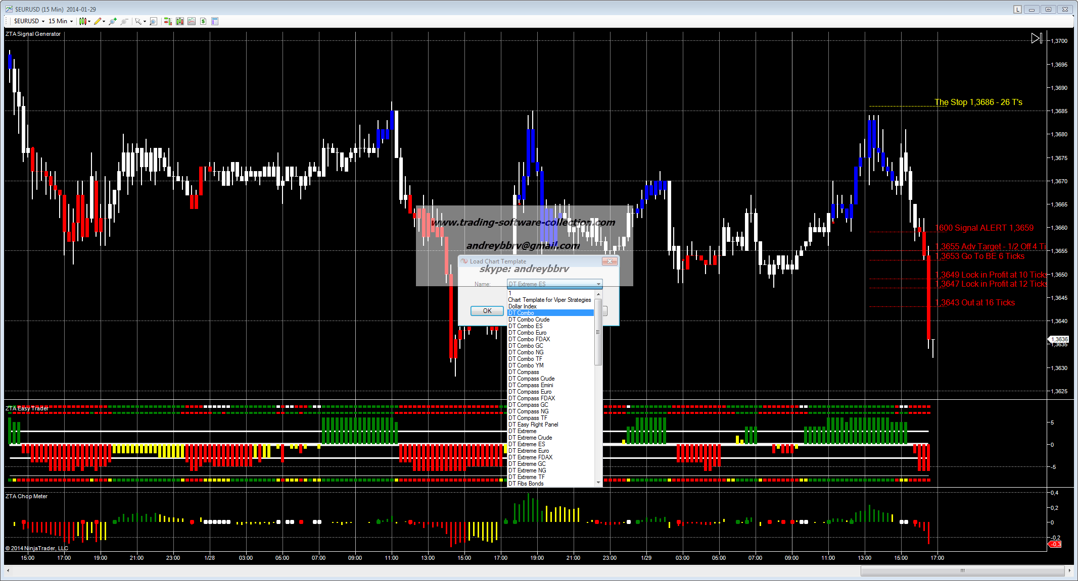Viewport: 1078px width, 581px height.
Task: Select the pencil drawing tools icon
Action: pyautogui.click(x=98, y=21)
